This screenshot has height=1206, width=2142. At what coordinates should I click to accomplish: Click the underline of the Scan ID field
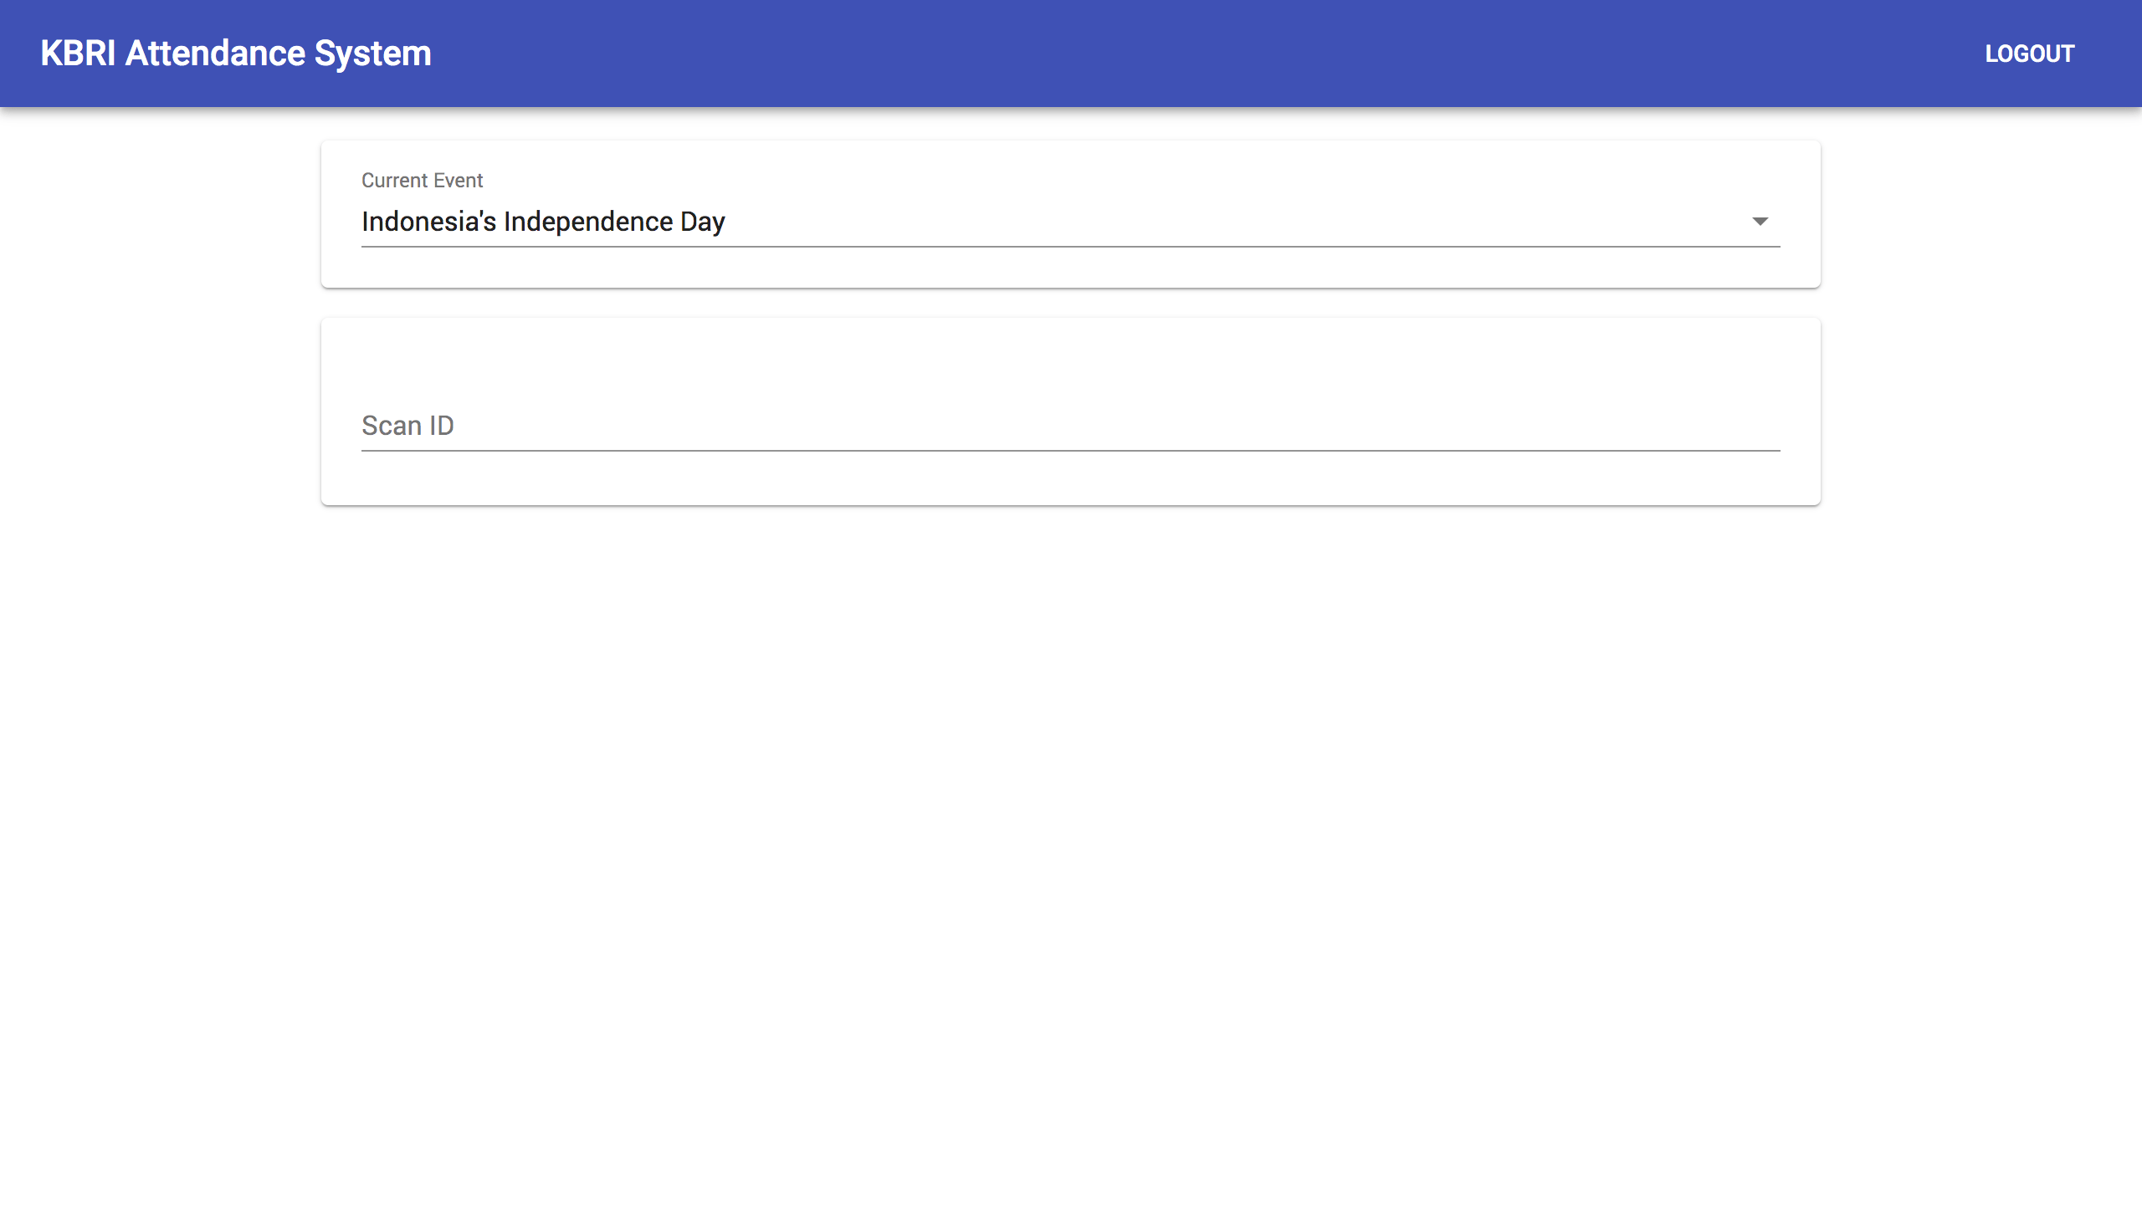pyautogui.click(x=1069, y=450)
